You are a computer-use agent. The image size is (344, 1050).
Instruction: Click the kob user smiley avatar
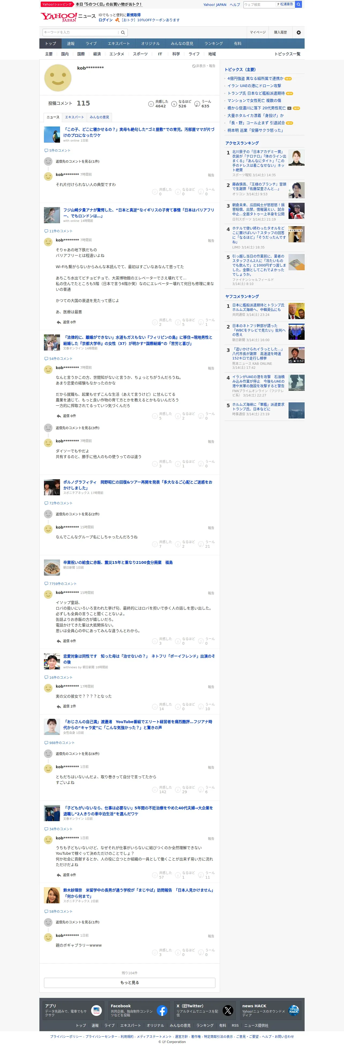58,77
